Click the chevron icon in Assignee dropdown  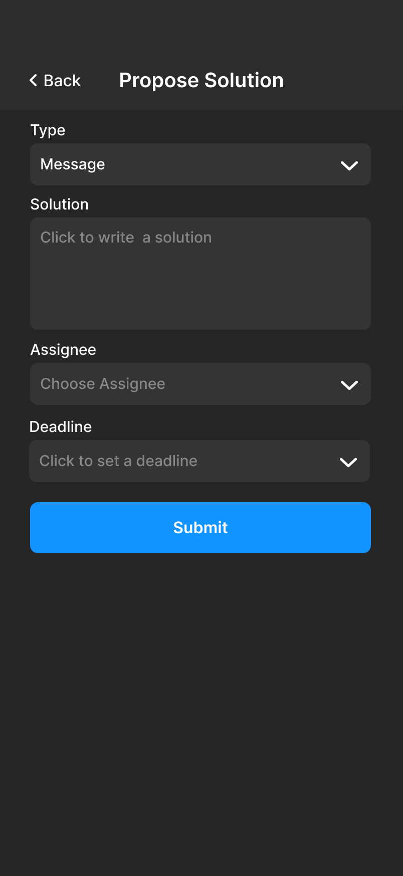click(349, 385)
